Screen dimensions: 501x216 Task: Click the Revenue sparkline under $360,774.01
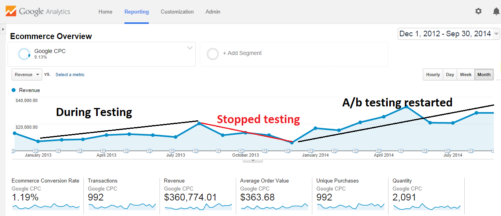click(x=198, y=206)
